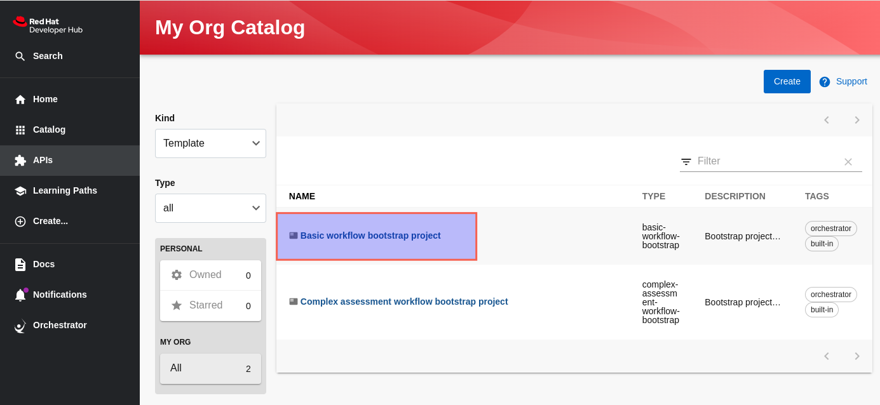
Task: Click the template icon beside Complex assessment workflow
Action: [x=293, y=302]
